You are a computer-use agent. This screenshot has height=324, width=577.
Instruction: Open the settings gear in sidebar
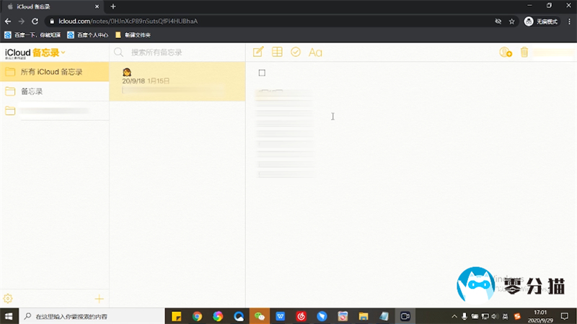point(9,299)
